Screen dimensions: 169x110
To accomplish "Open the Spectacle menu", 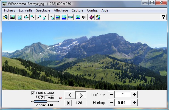I will coord(43,10).
